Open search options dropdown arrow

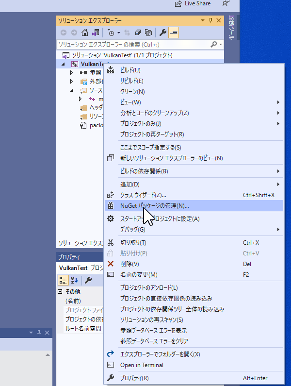point(221,45)
